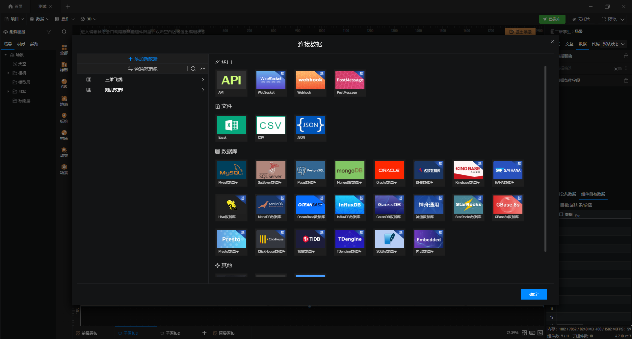The image size is (632, 339).
Task: Tick the 数据 checkbox in right panel
Action: [x=562, y=215]
